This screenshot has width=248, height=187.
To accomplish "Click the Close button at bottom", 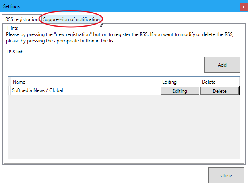I will point(226,175).
